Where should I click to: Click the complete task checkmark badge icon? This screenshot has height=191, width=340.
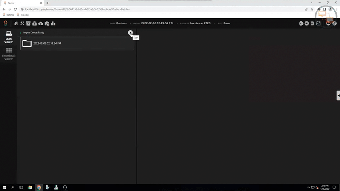301,23
